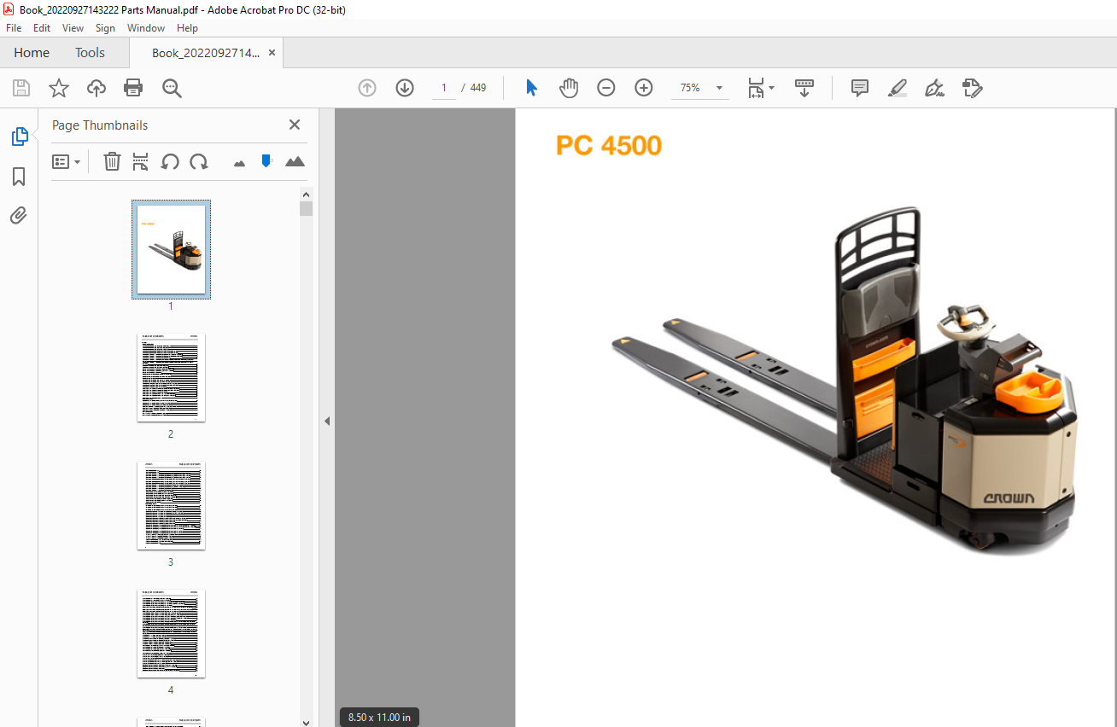Add a comment note
This screenshot has width=1117, height=727.
(860, 88)
